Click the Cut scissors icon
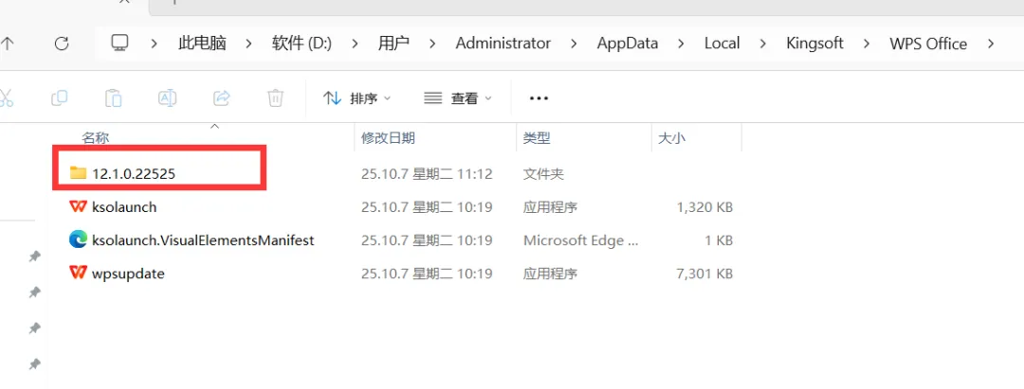 click(x=6, y=98)
